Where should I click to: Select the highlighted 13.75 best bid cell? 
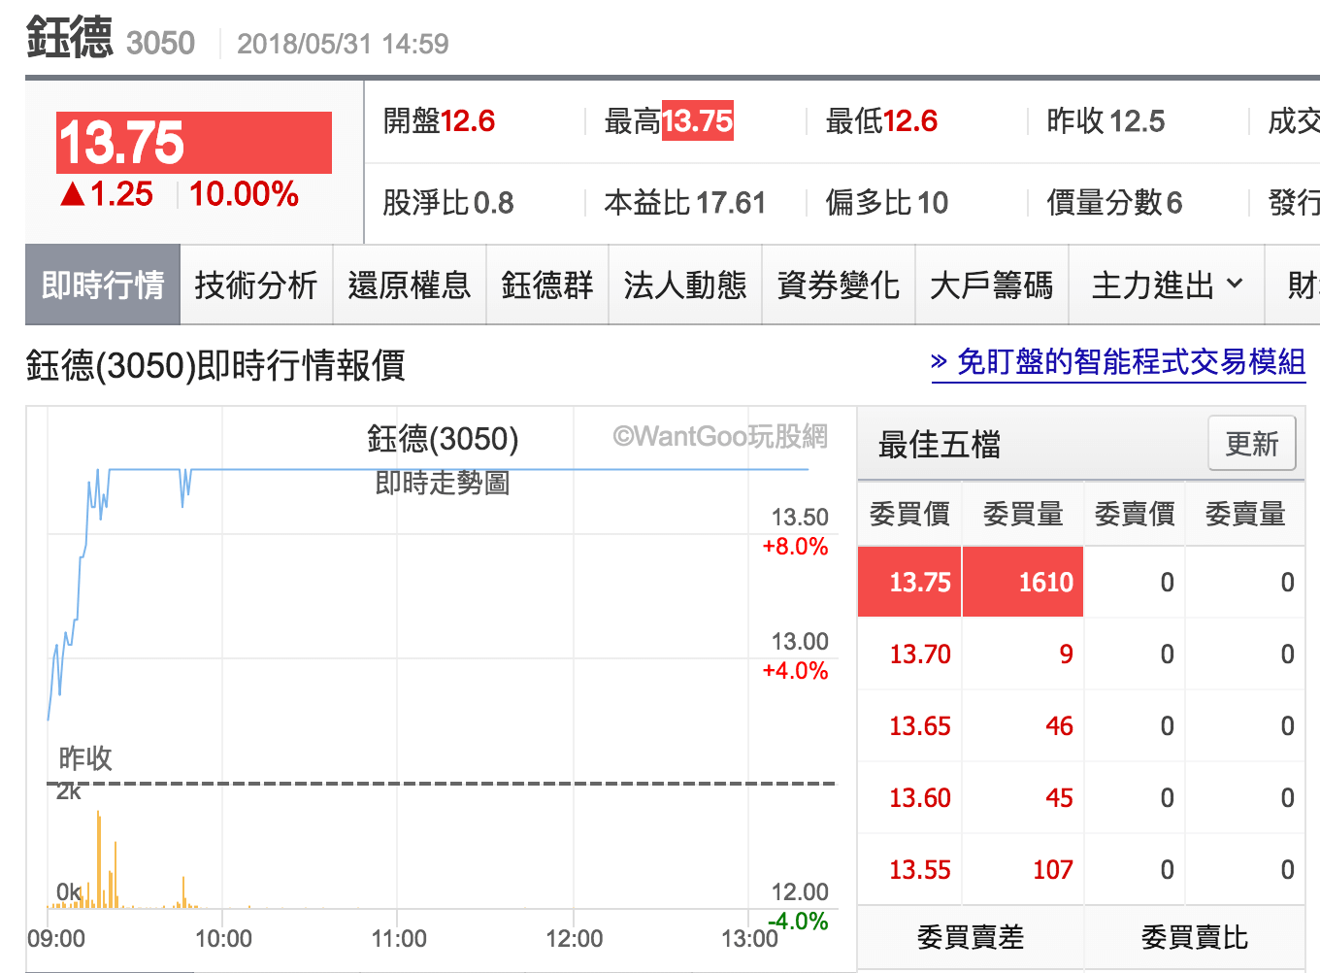click(x=908, y=581)
